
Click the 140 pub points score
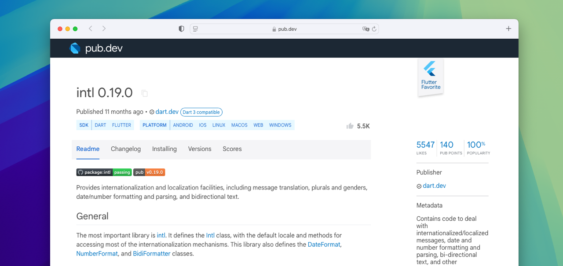coord(451,147)
